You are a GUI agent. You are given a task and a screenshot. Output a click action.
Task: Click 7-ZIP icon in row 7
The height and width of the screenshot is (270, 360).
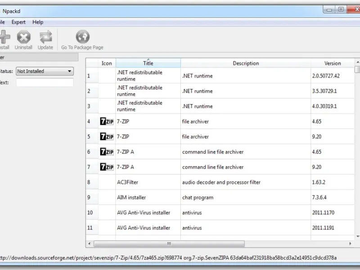[107, 166]
